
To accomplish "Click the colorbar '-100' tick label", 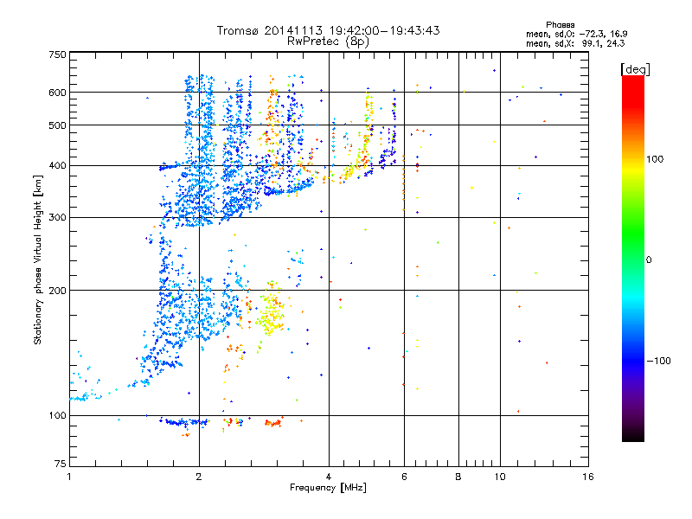I will 658,361.
